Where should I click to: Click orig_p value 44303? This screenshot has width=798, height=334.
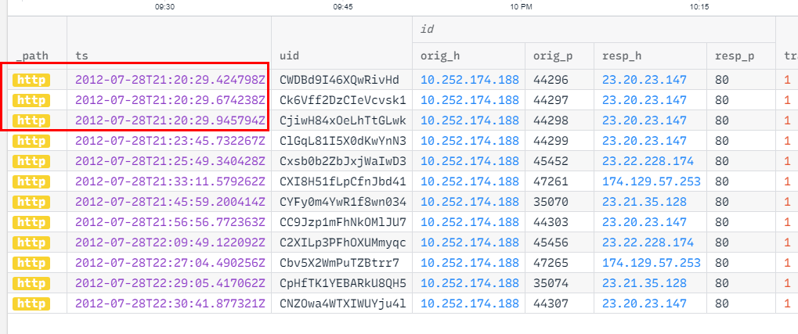[551, 222]
